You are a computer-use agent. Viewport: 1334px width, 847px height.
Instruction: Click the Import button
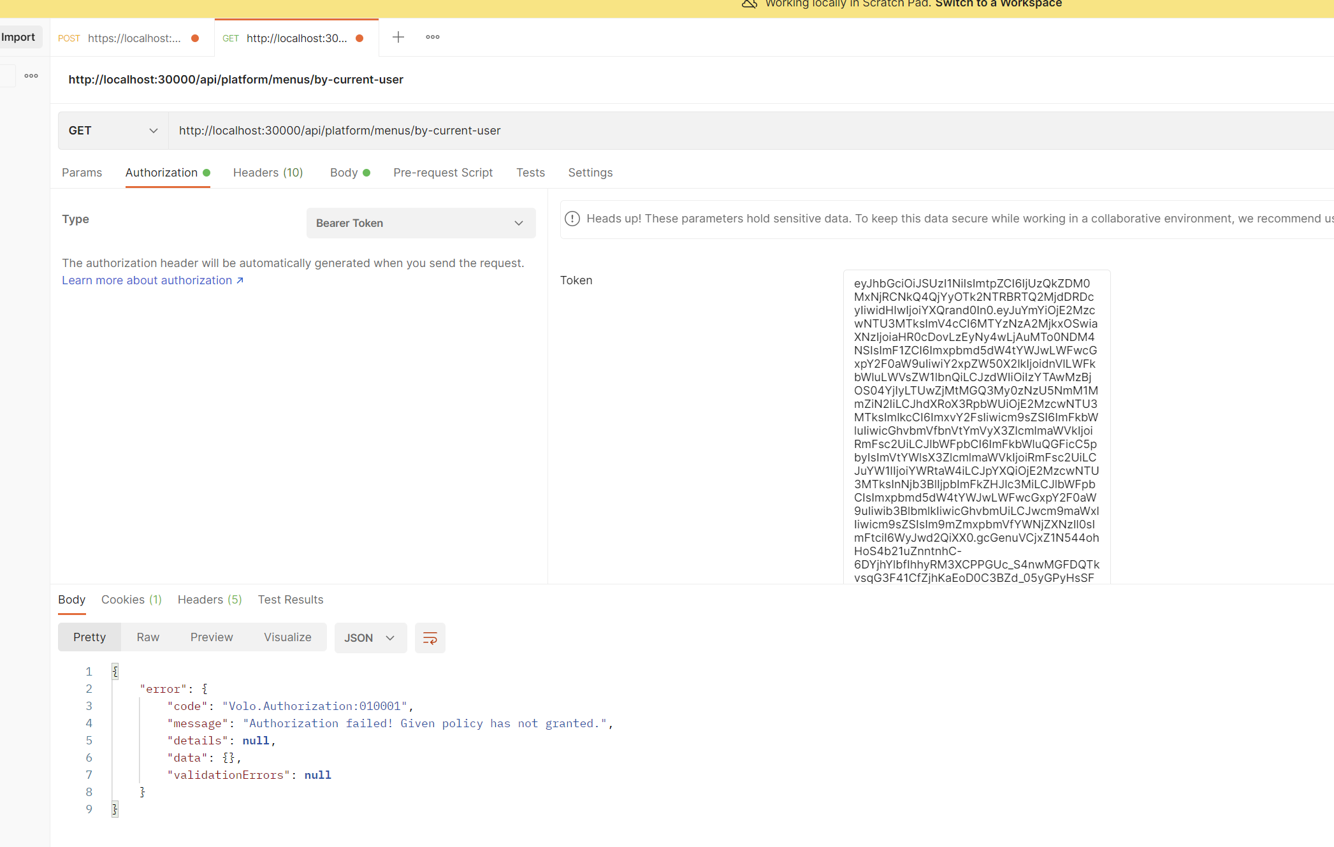click(x=18, y=37)
